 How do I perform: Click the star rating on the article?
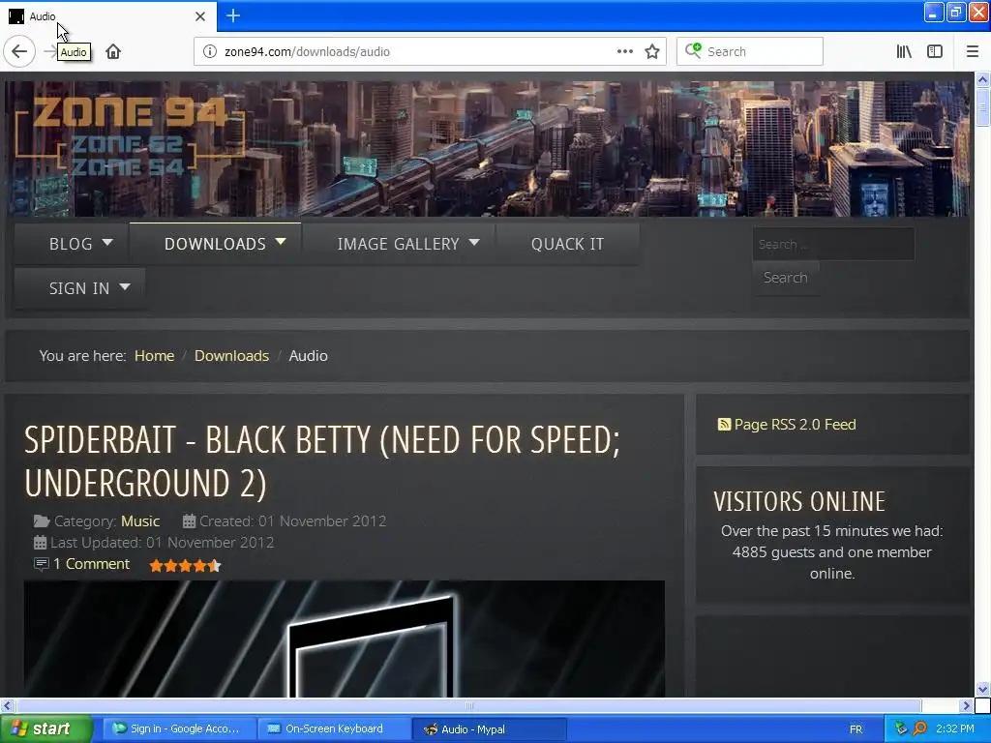click(185, 565)
